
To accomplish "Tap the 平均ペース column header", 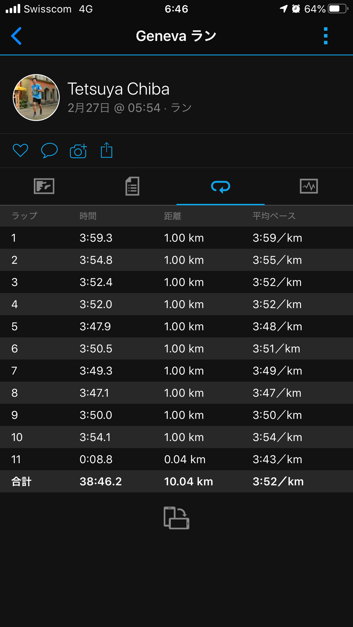I will (x=274, y=216).
